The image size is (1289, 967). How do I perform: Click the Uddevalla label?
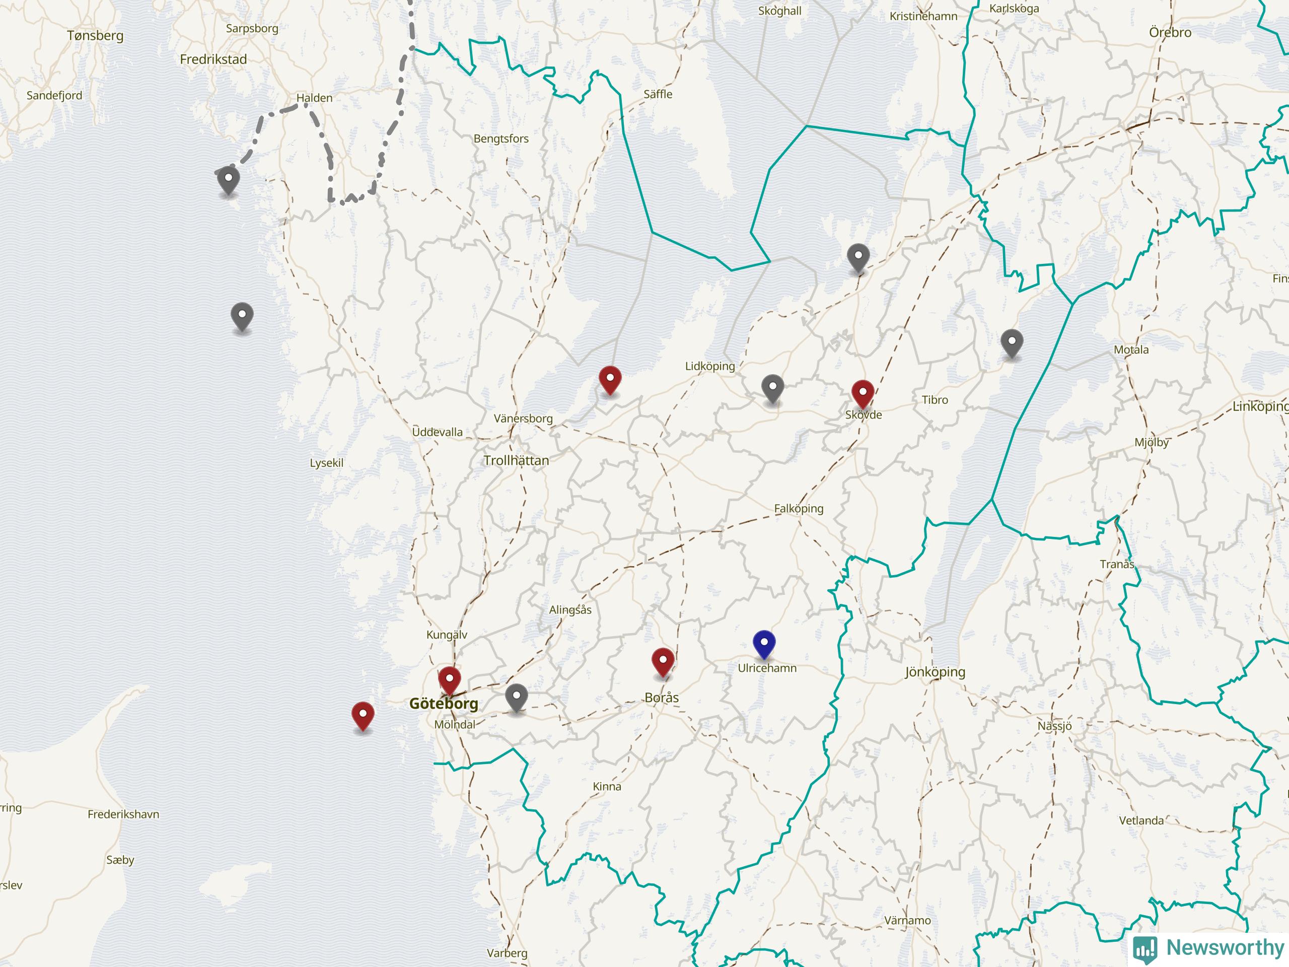click(x=437, y=432)
